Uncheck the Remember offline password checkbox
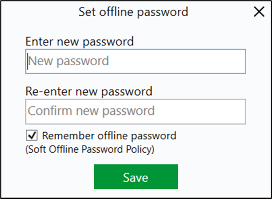 tap(32, 135)
